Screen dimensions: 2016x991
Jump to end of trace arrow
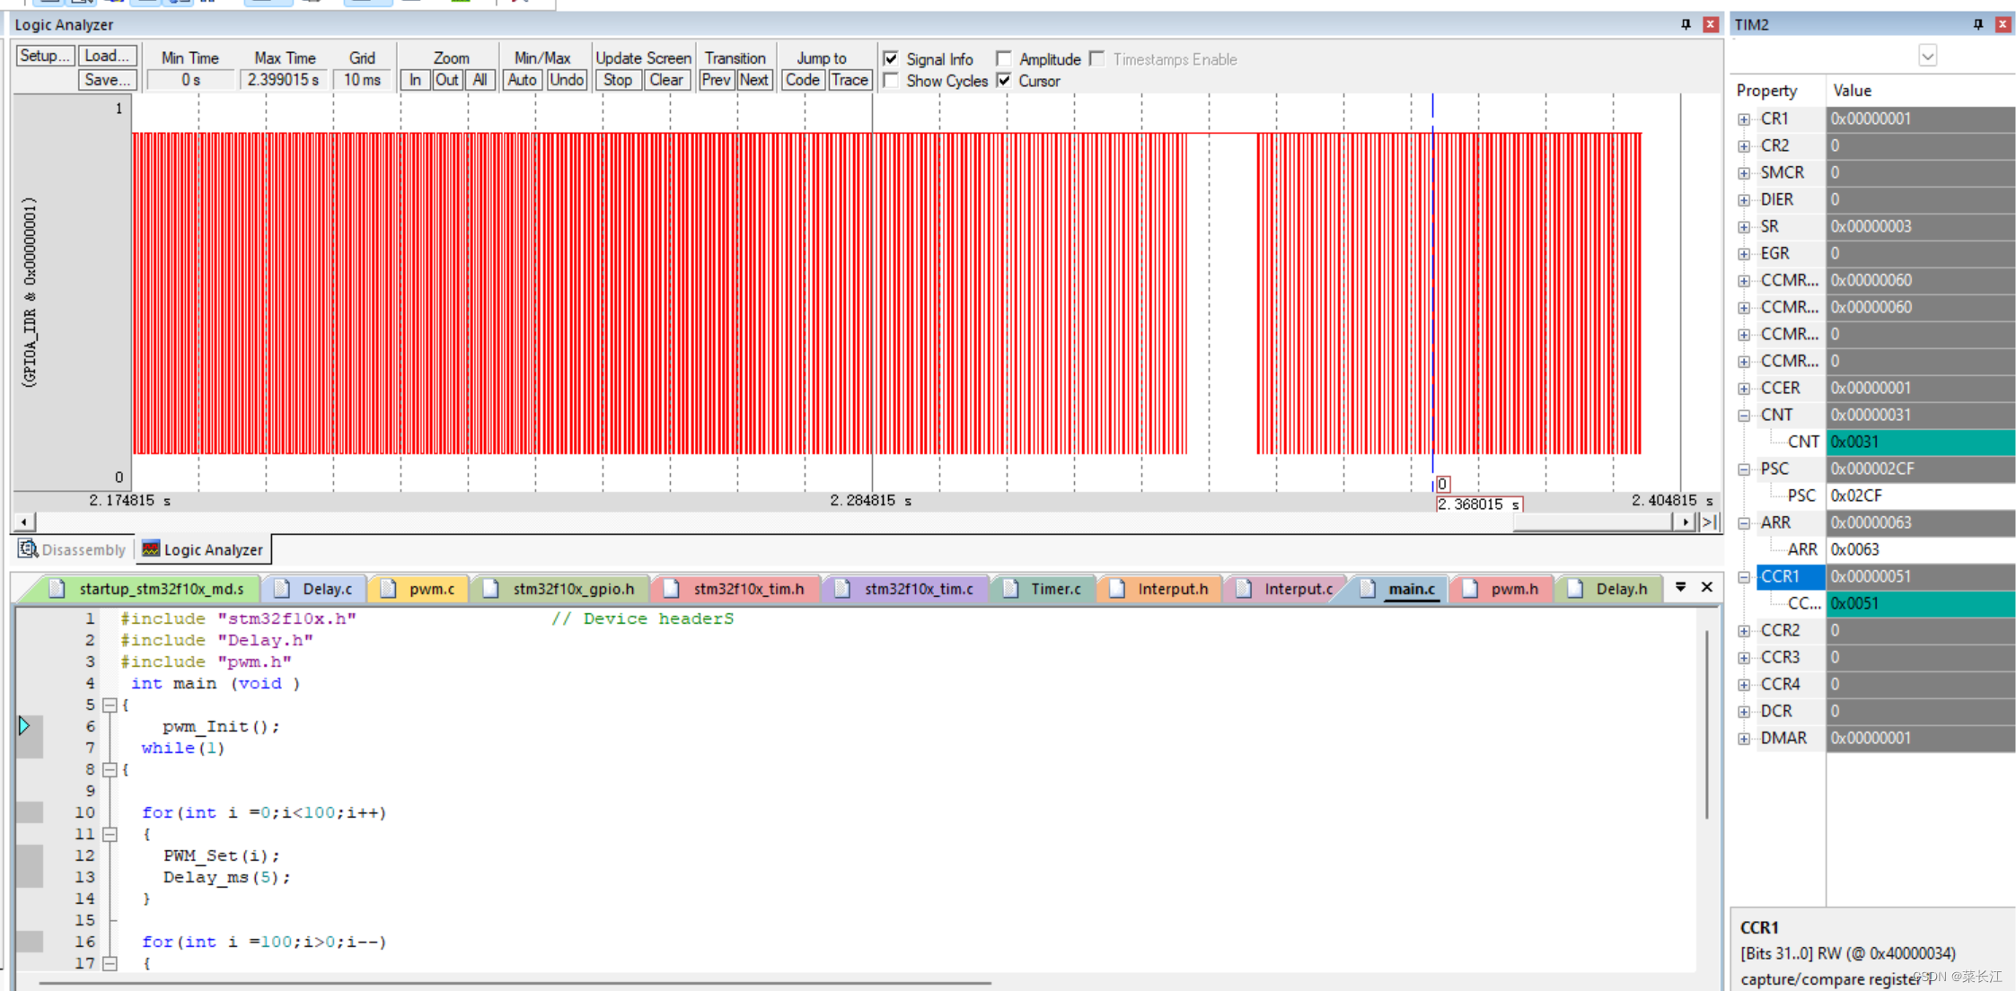point(1710,522)
